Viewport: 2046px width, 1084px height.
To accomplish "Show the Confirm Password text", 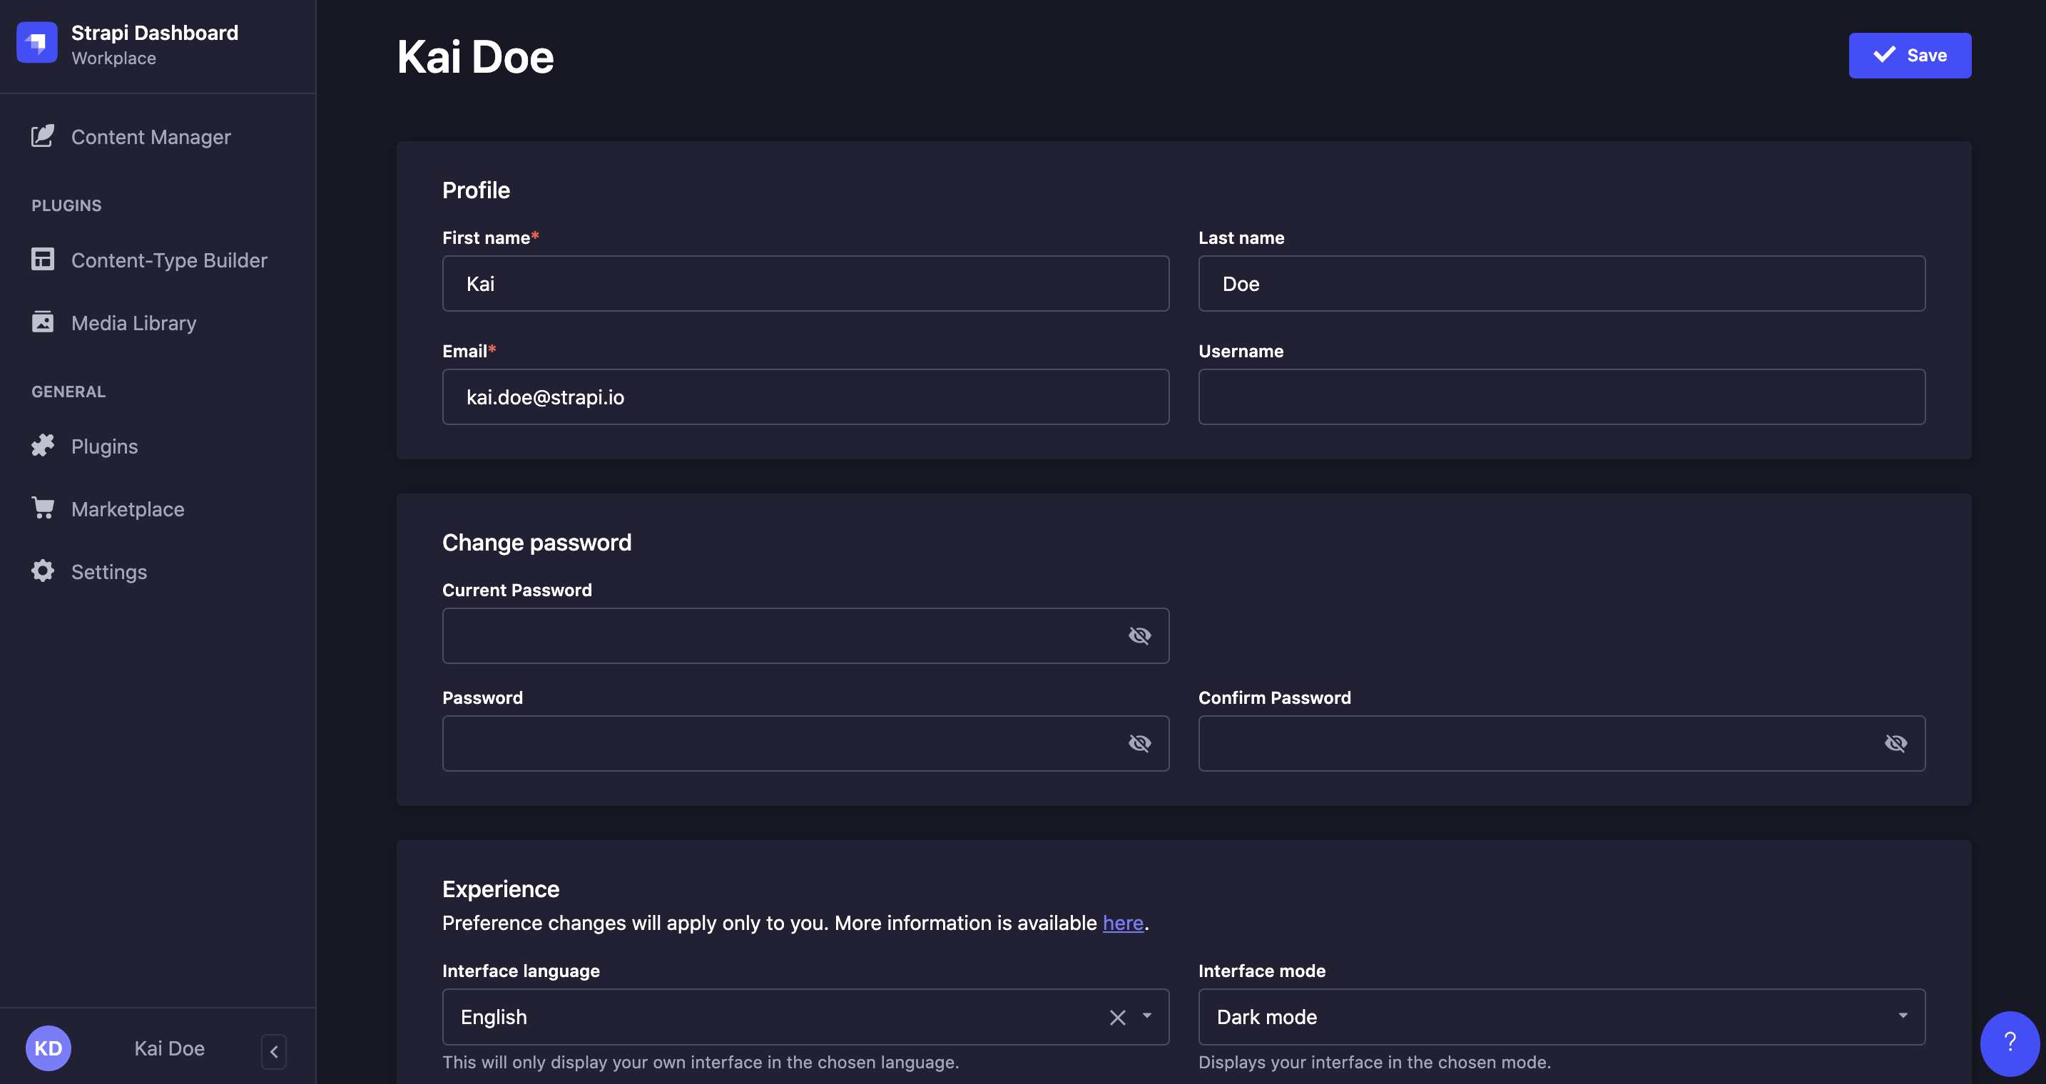I will click(1897, 743).
